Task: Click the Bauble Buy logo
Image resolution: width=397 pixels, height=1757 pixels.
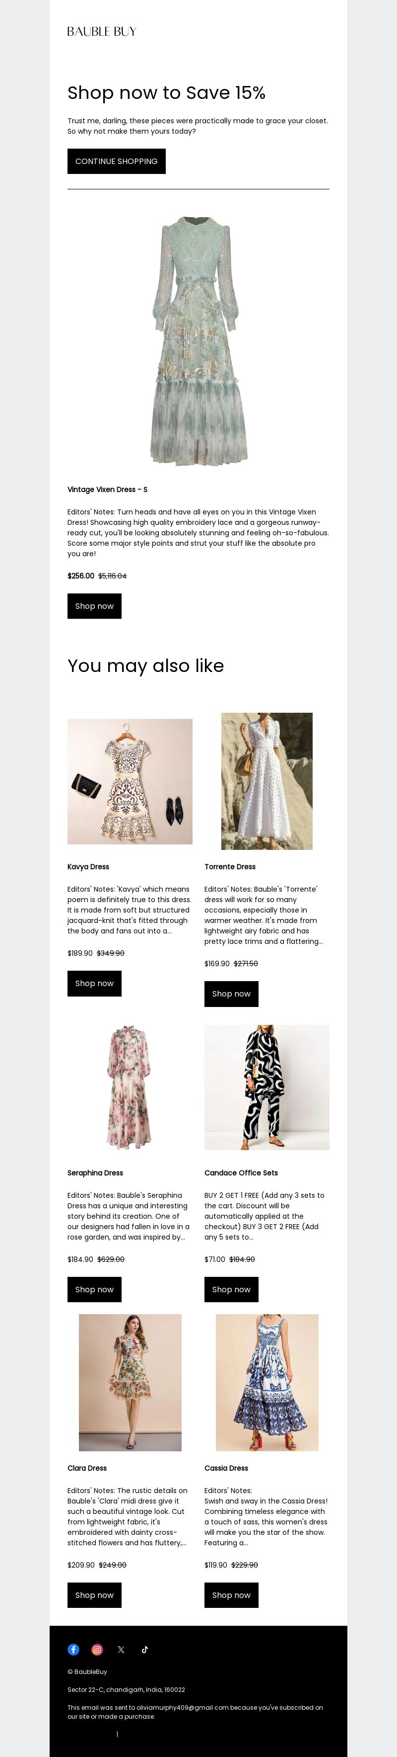Action: tap(102, 31)
